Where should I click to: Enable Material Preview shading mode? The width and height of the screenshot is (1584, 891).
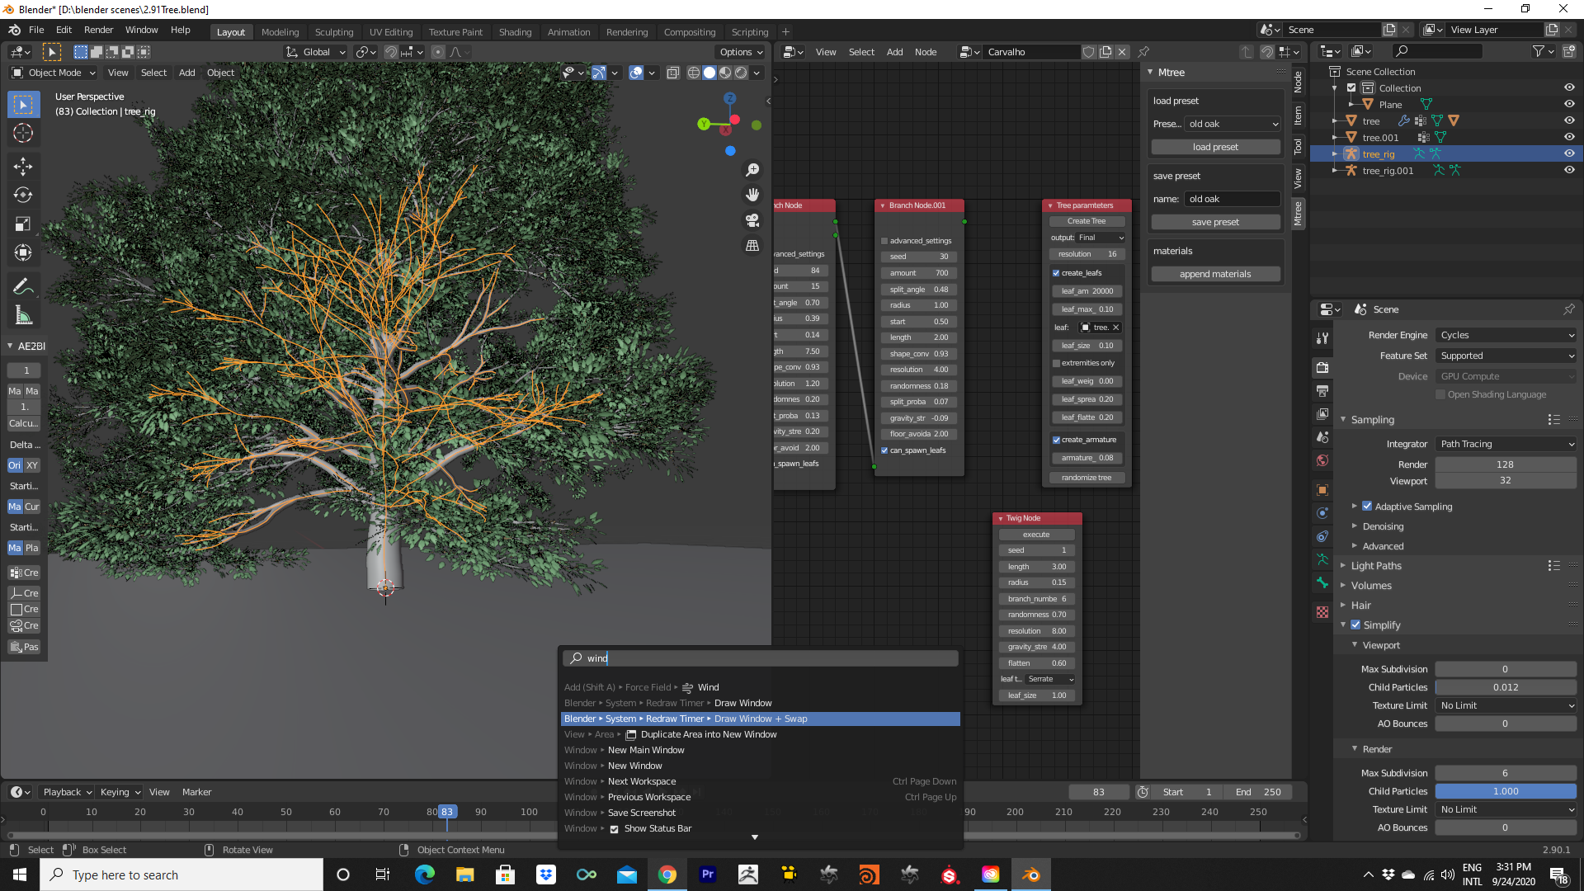724,73
